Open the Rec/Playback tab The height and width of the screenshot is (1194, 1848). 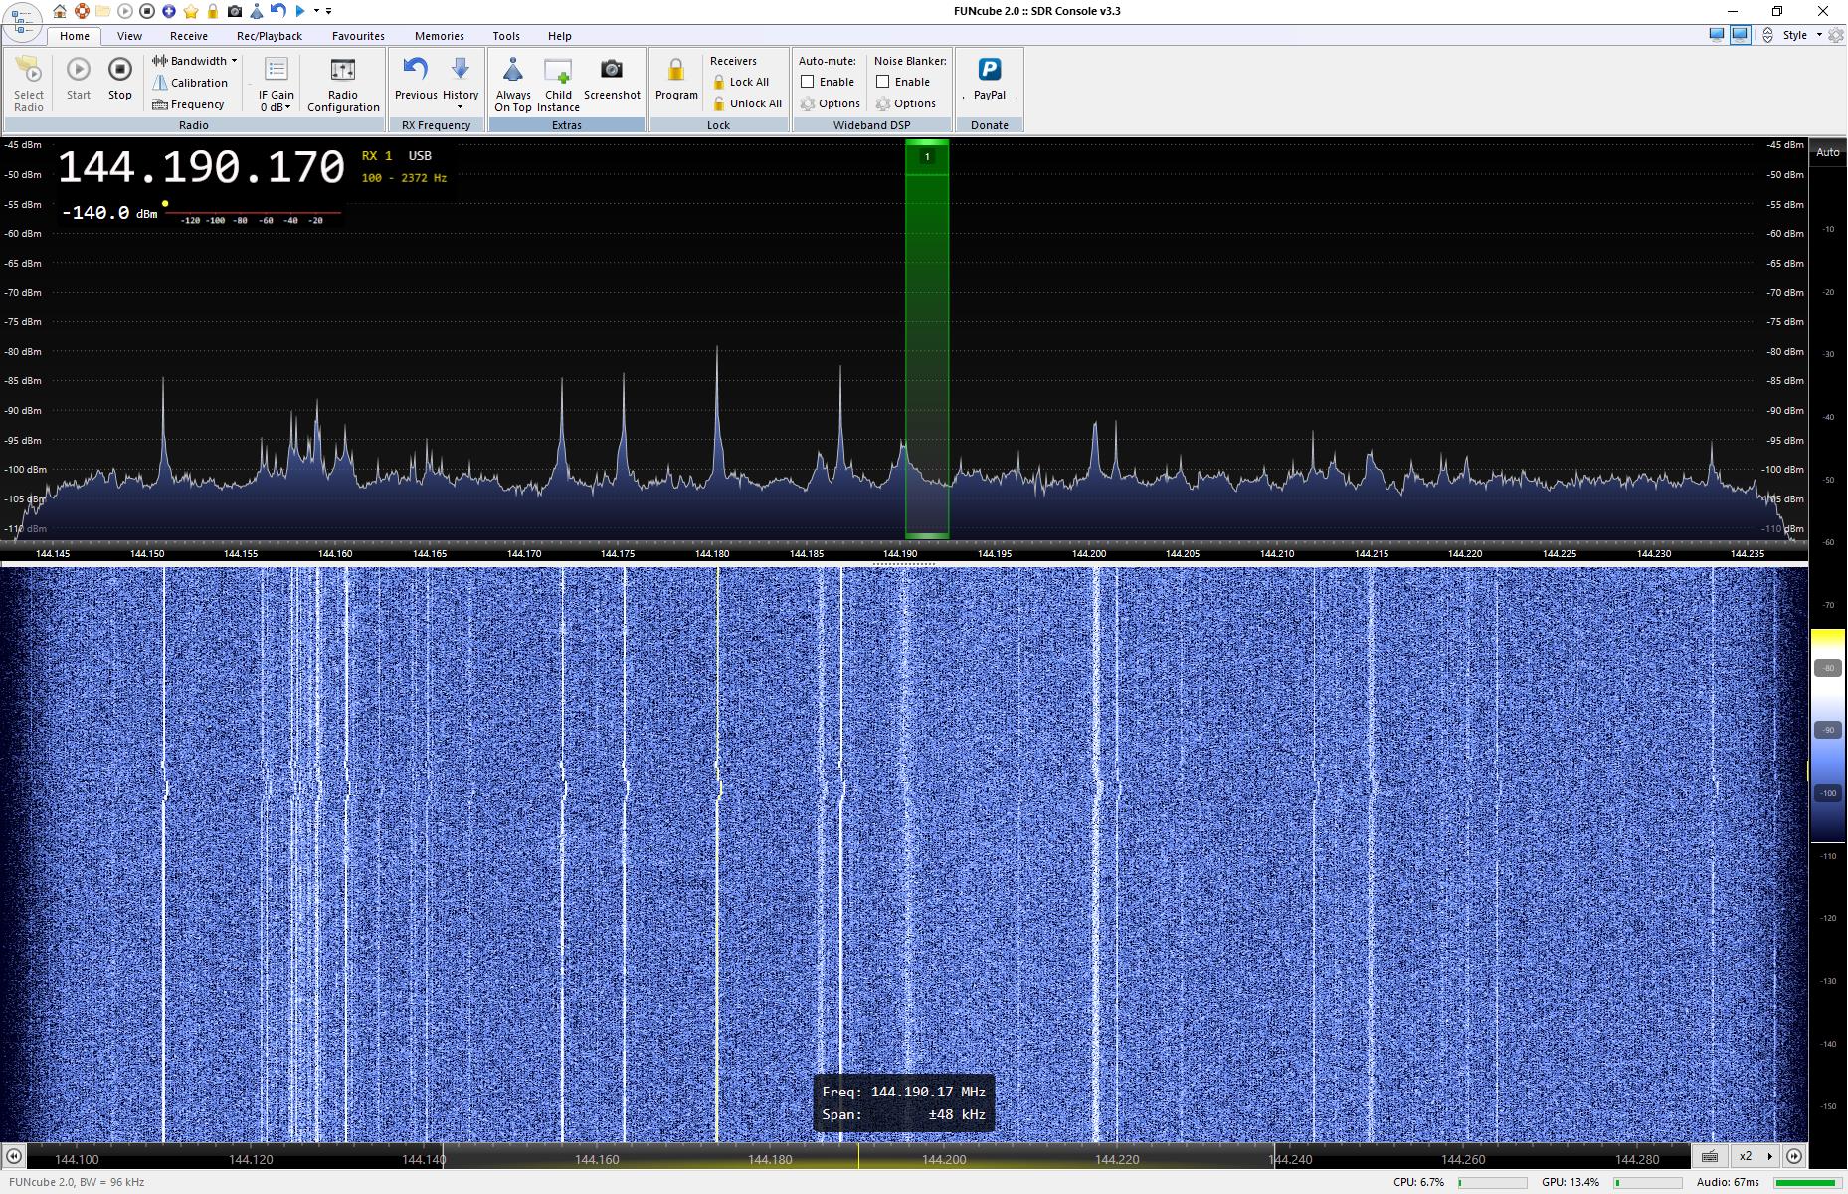pyautogui.click(x=269, y=36)
